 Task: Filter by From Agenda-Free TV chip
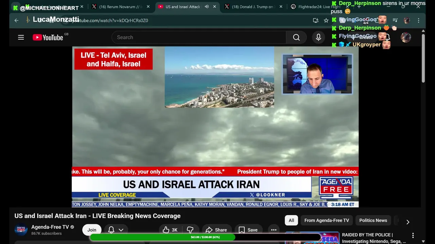(x=327, y=220)
